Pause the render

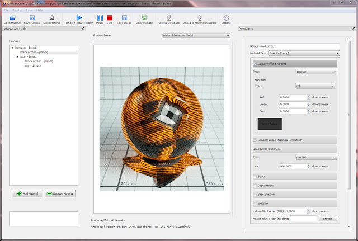click(100, 18)
